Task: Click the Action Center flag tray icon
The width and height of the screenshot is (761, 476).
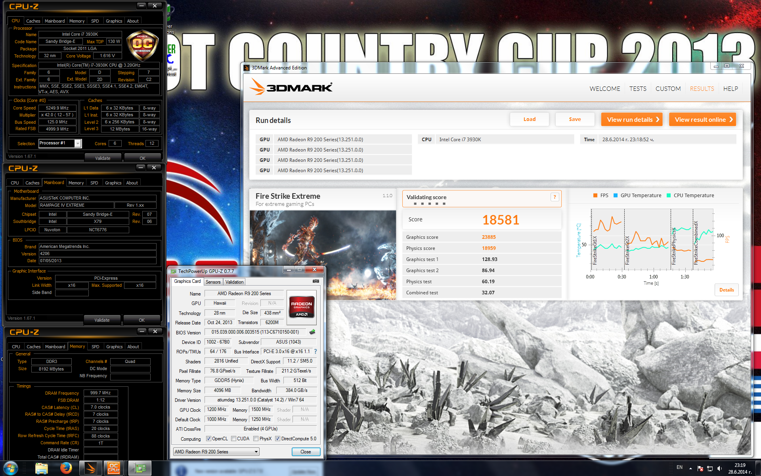Action: pos(700,468)
